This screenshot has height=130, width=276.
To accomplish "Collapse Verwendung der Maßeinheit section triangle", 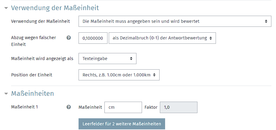I will [x=6, y=8].
